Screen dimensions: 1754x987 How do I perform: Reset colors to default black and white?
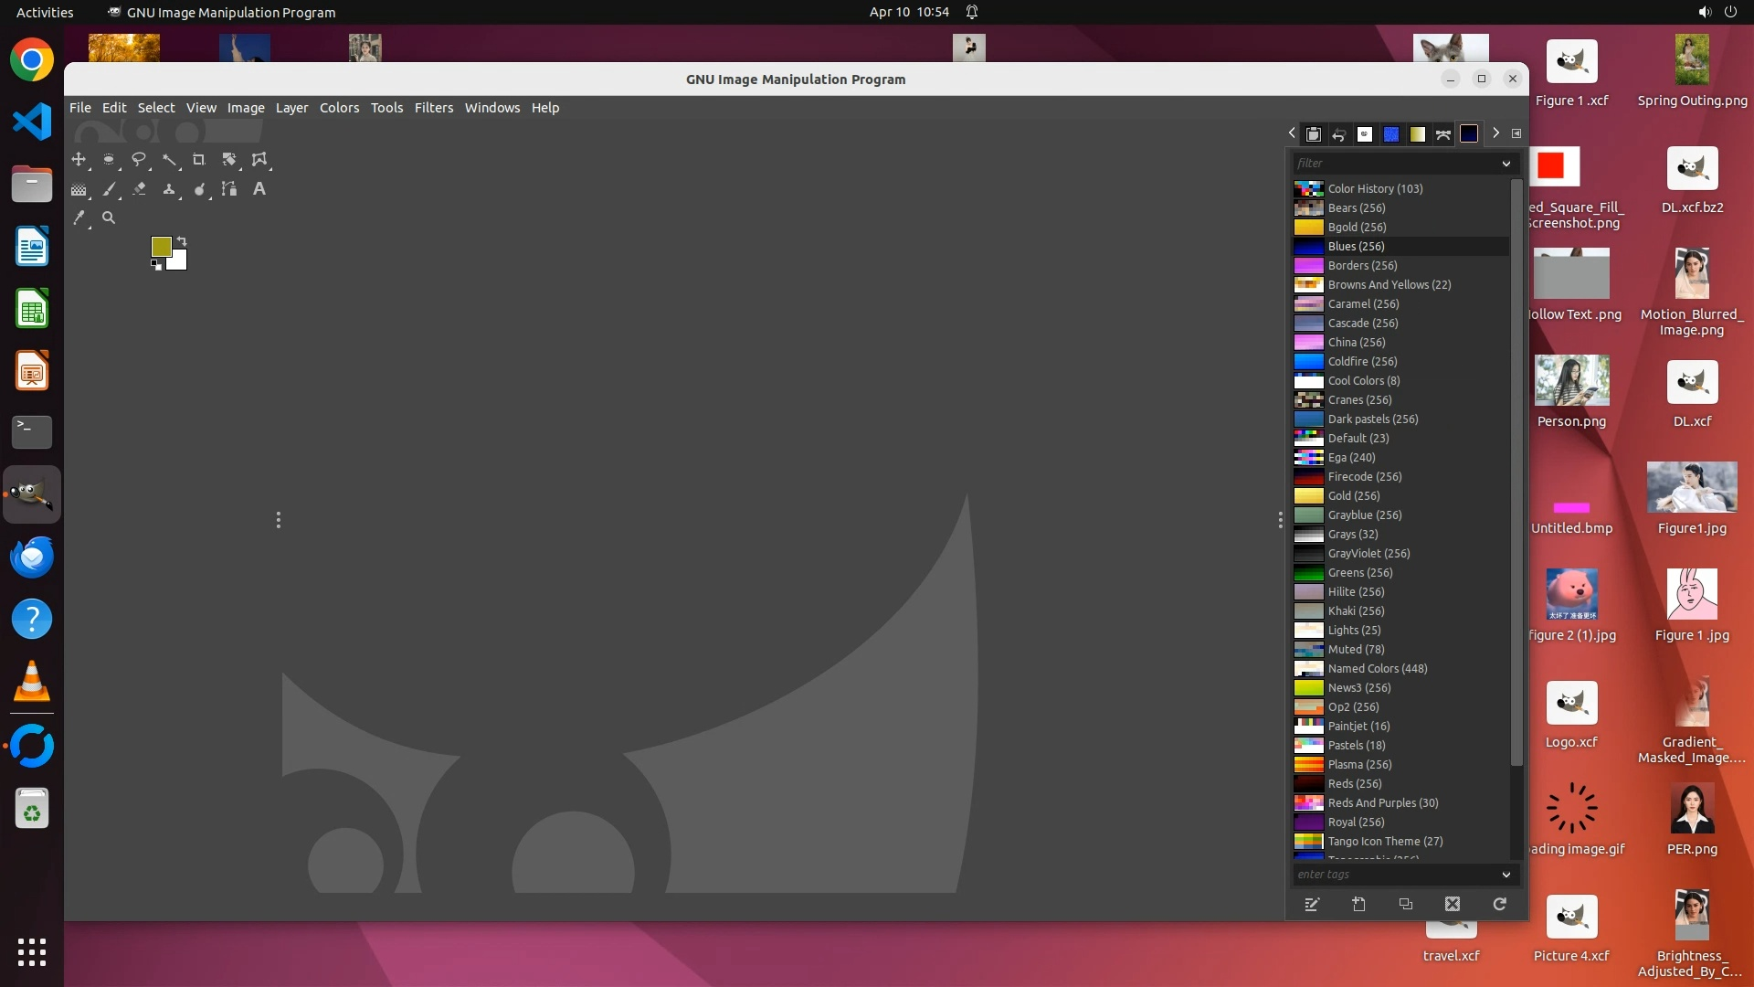click(156, 265)
